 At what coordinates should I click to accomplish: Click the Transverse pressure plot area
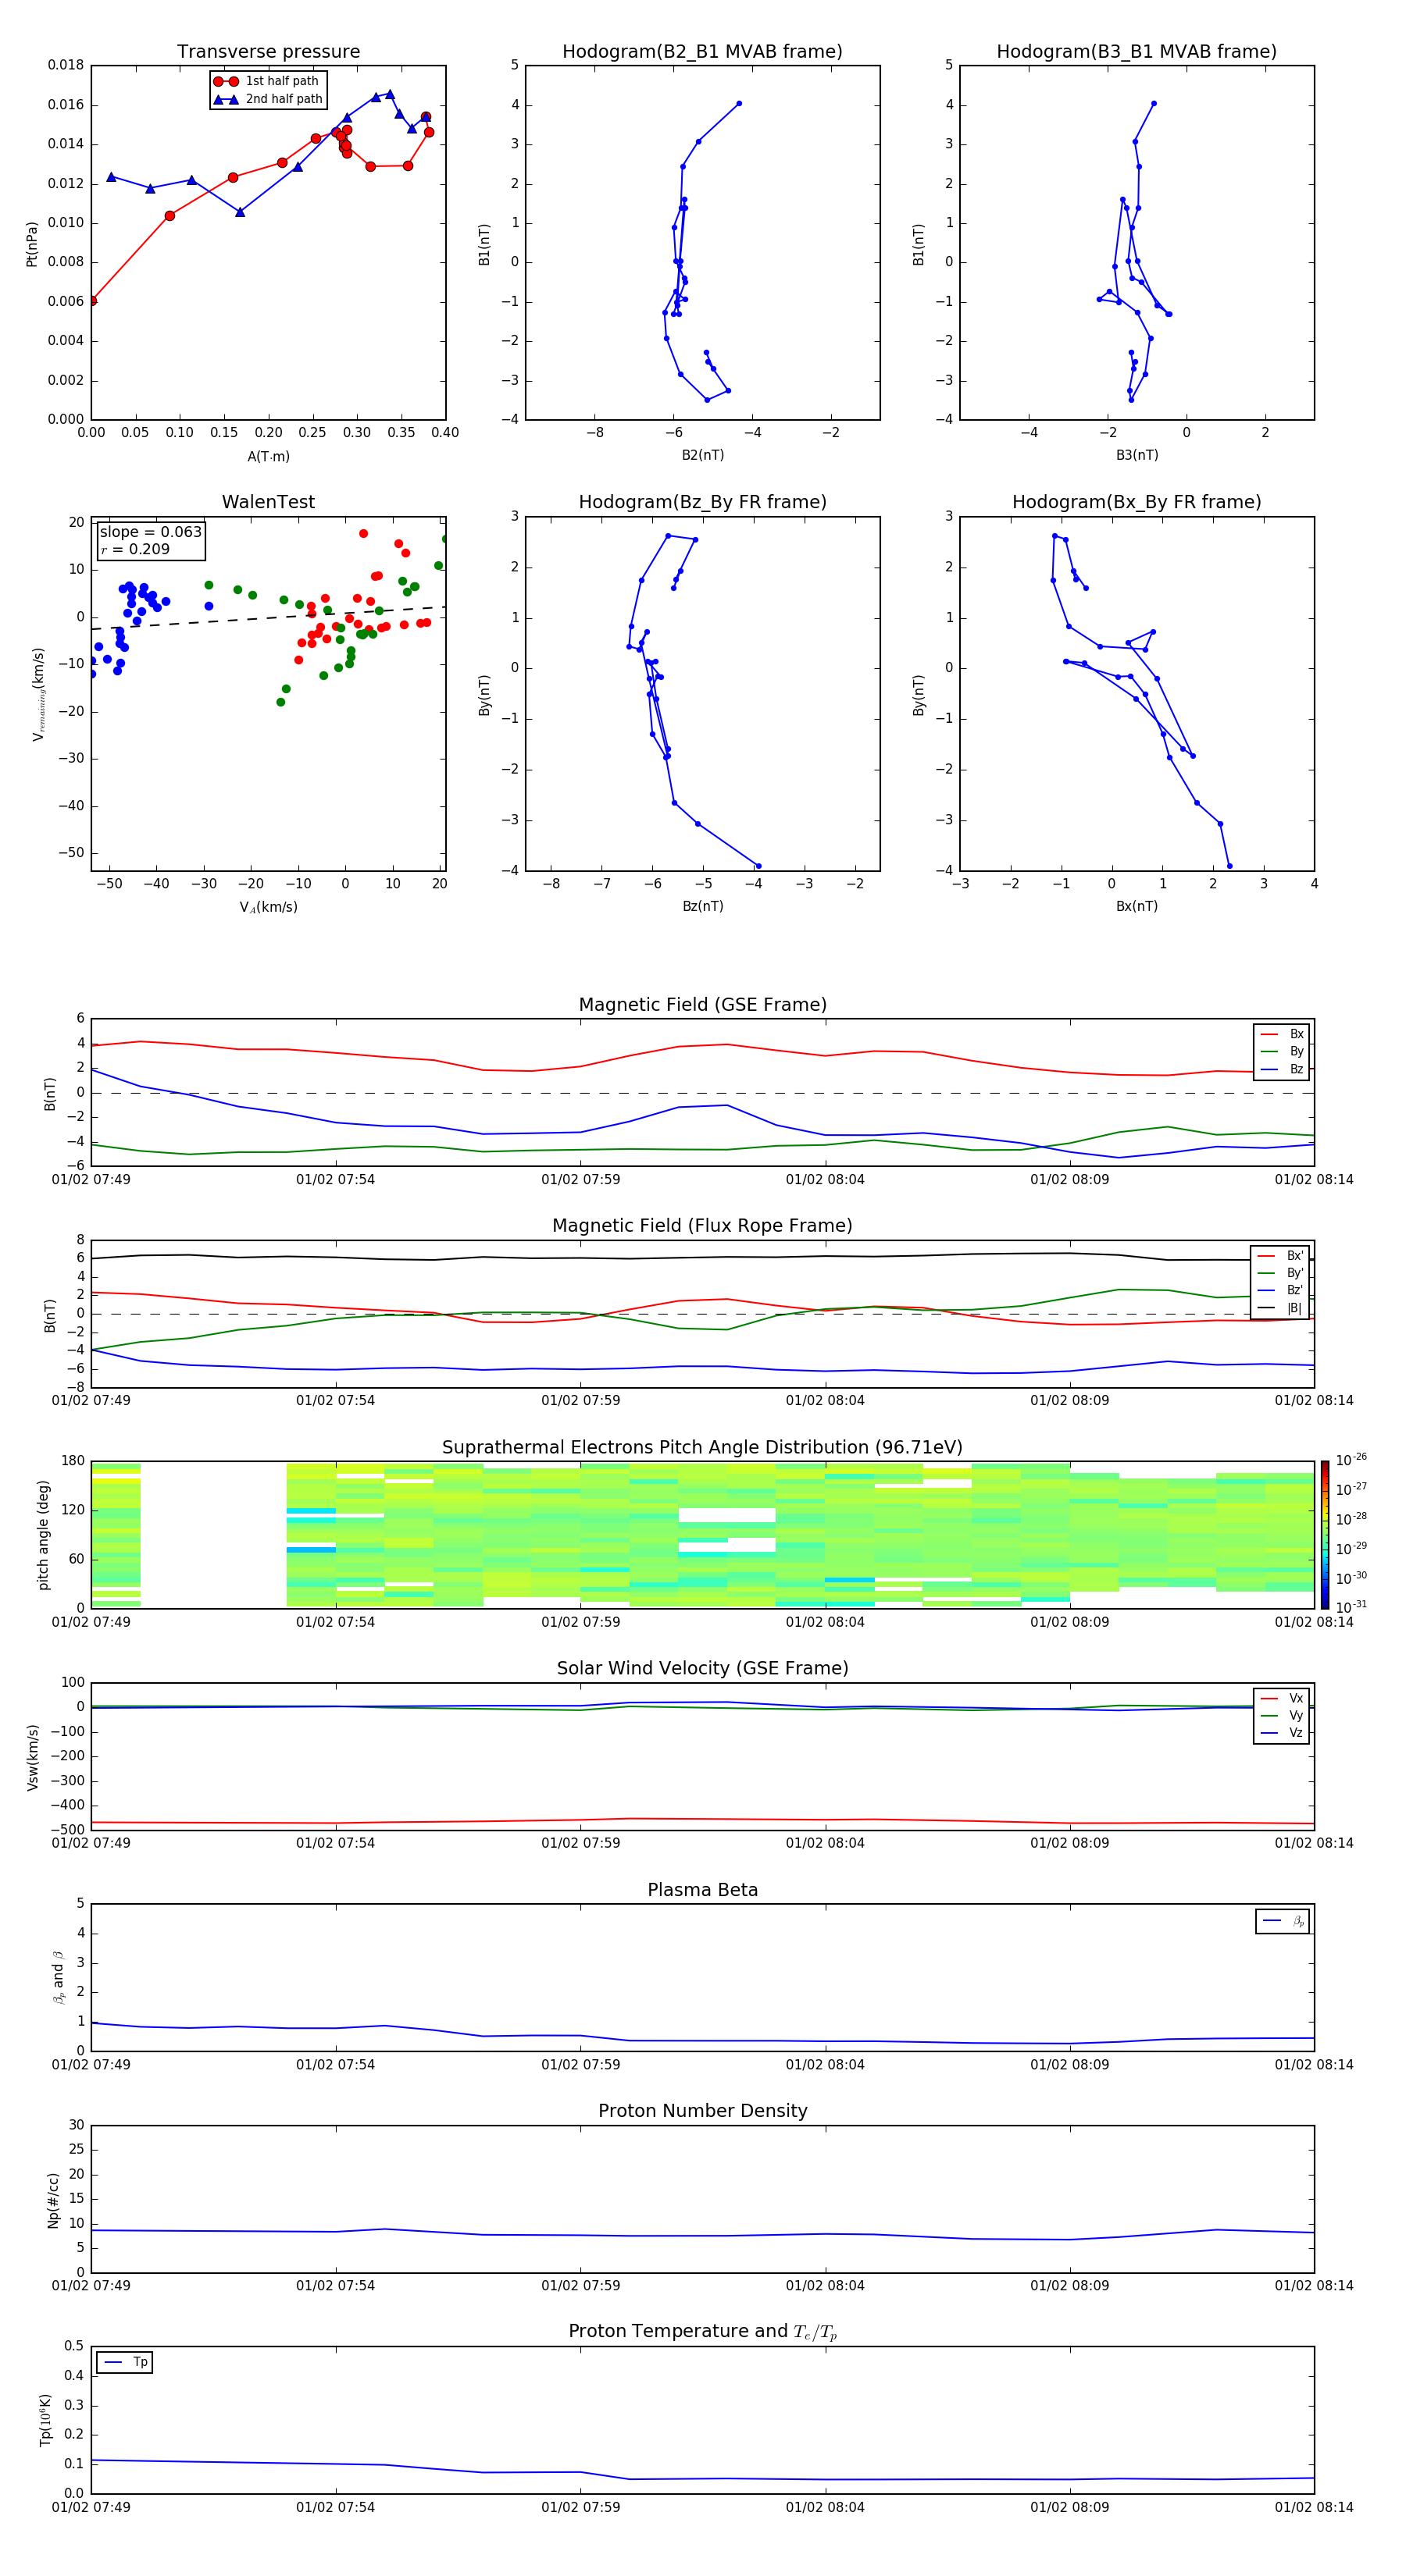[x=268, y=243]
